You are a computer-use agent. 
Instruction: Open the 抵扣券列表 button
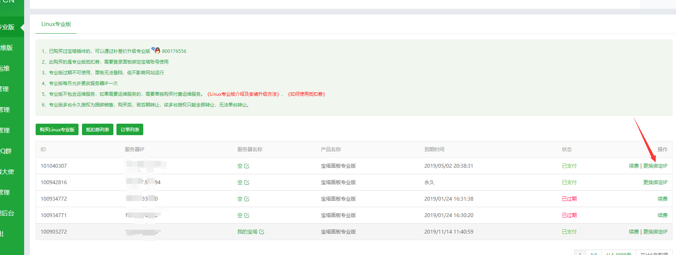98,129
